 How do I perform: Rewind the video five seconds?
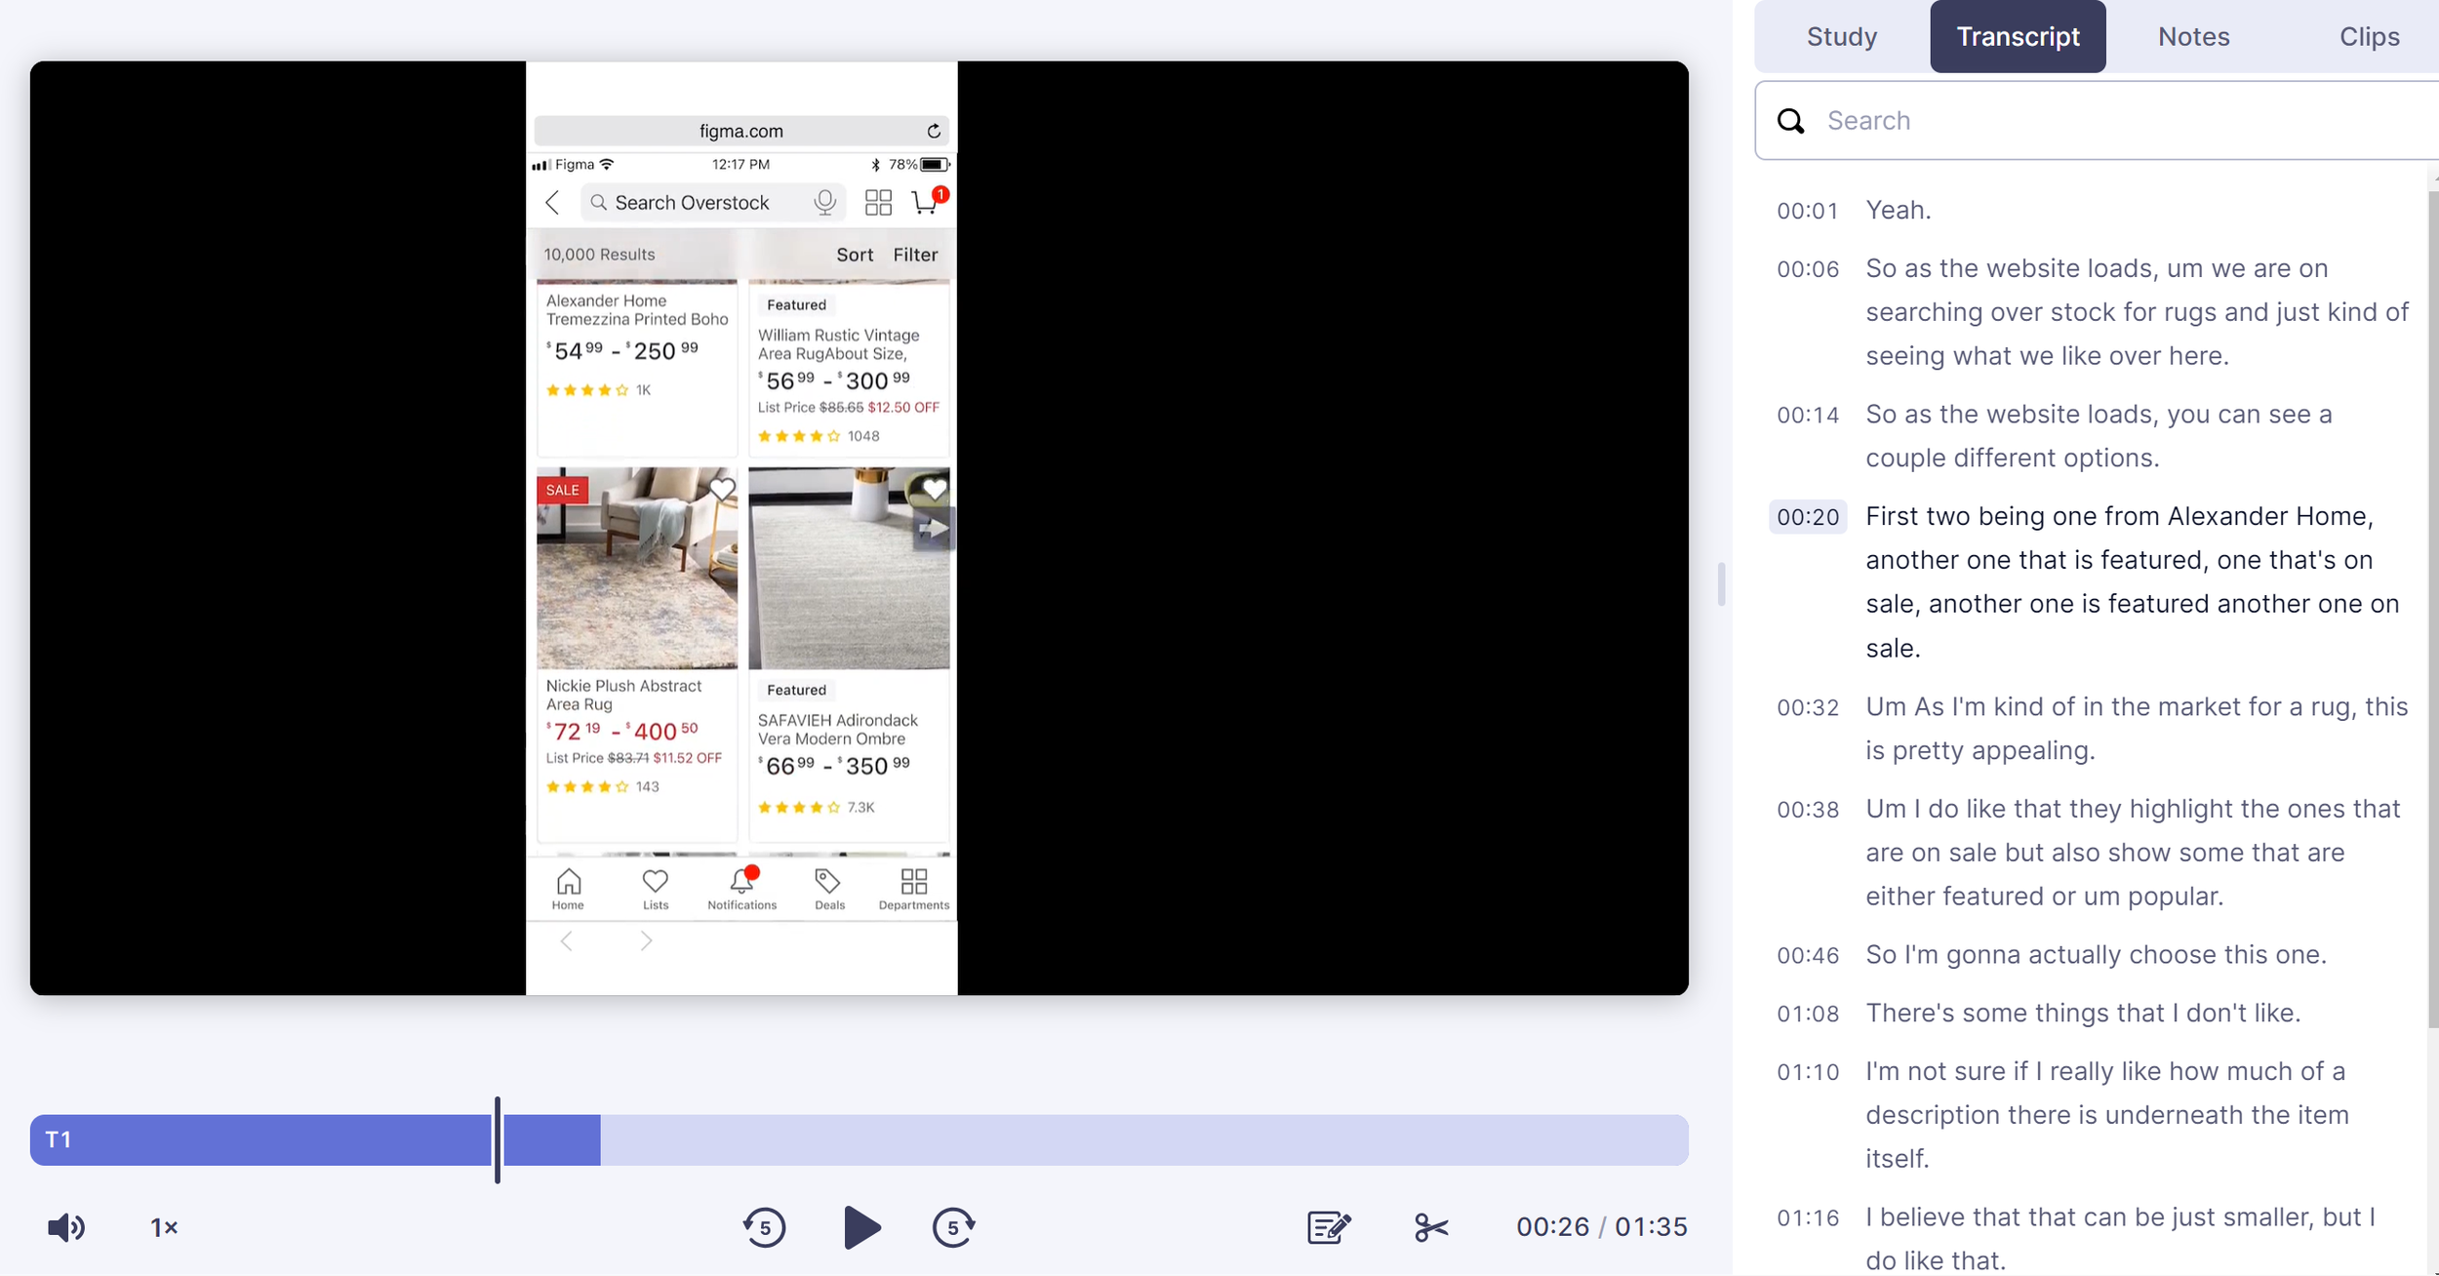tap(764, 1227)
